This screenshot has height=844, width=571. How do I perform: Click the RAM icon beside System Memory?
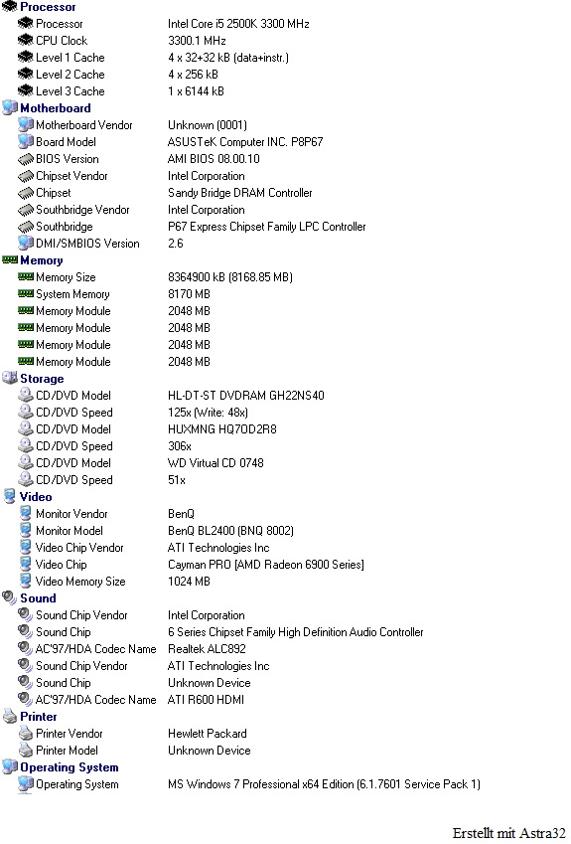(25, 293)
